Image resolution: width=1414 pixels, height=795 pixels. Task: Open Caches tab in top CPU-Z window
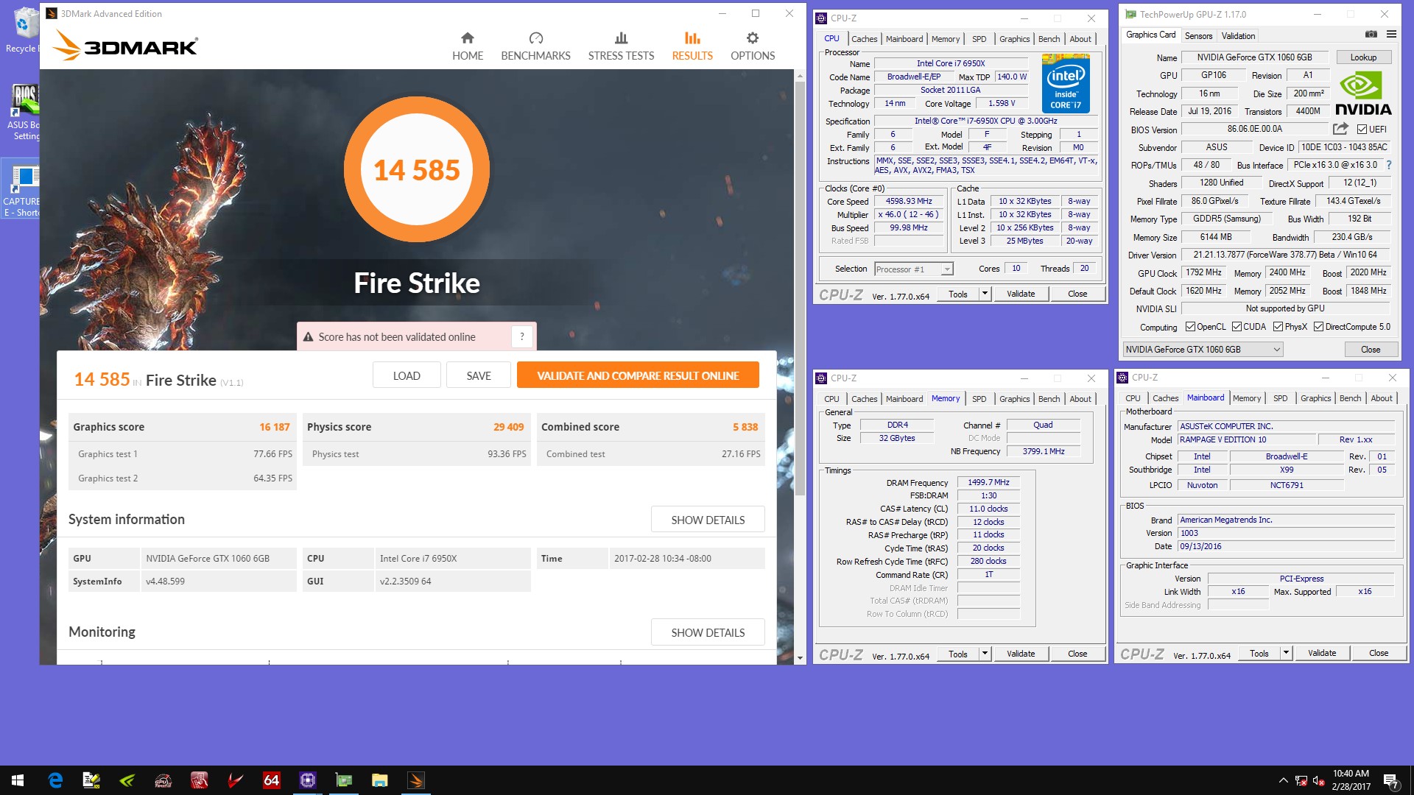click(x=864, y=39)
